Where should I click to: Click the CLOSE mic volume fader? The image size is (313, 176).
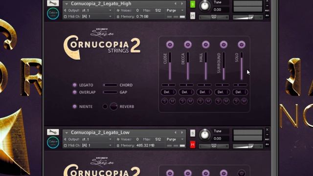pos(170,66)
